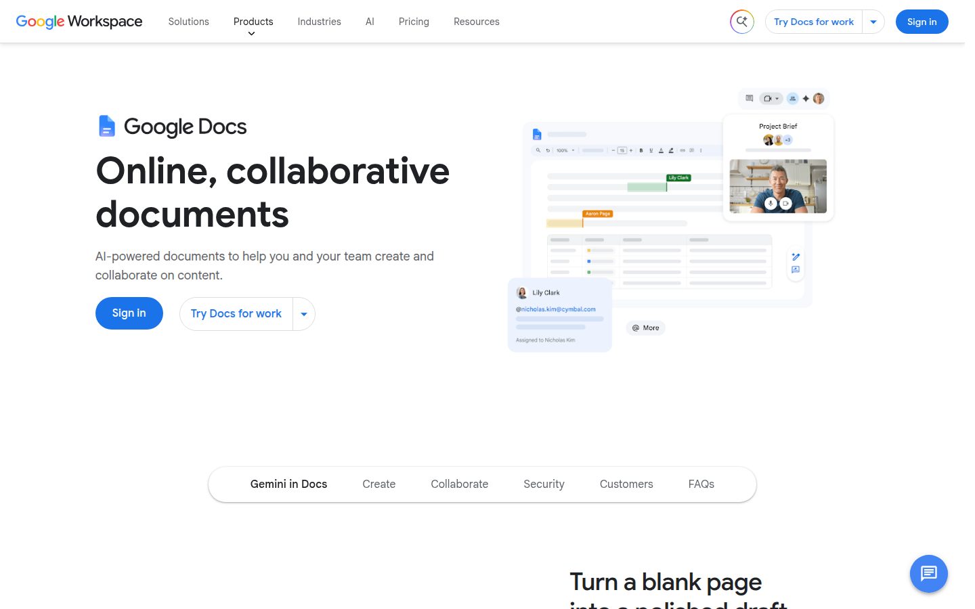Open the Solutions menu

(188, 22)
